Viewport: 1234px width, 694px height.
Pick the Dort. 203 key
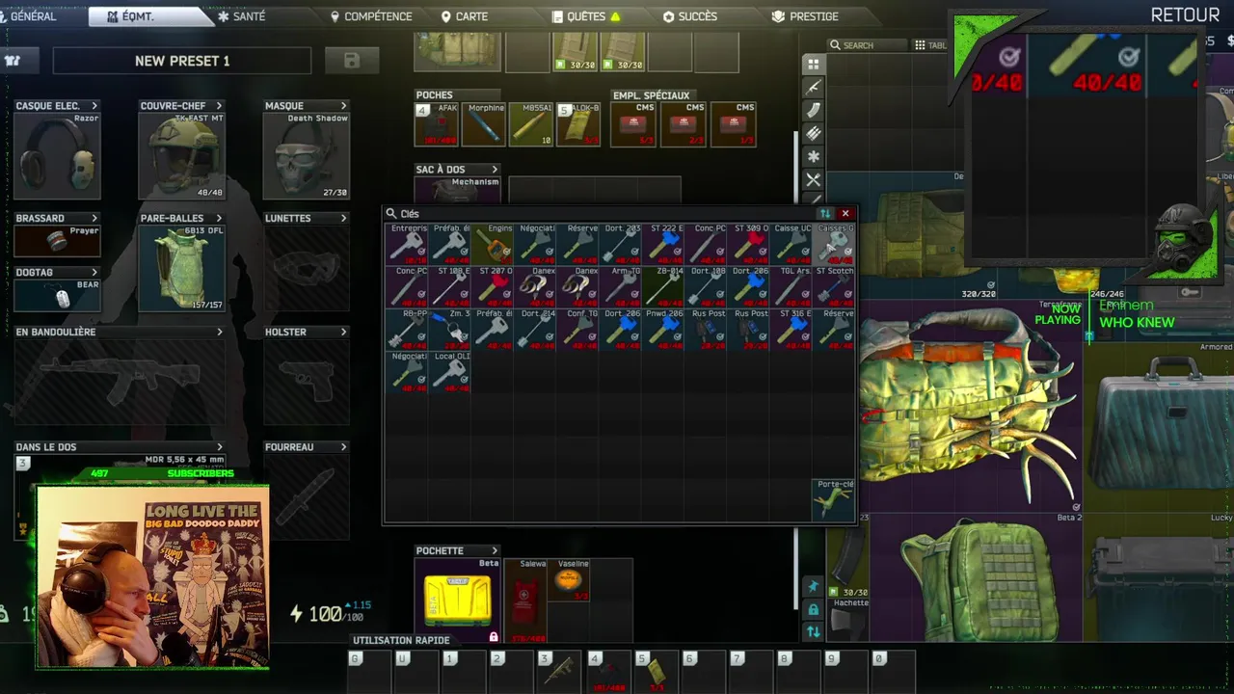[620, 244]
